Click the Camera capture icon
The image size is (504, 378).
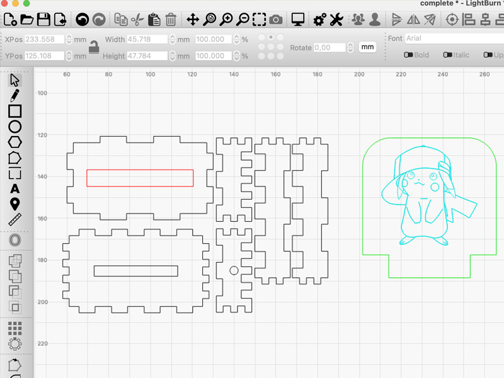coord(277,20)
